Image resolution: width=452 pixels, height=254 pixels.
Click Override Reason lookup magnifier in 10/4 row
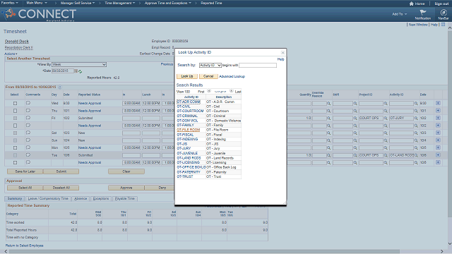pos(328,140)
